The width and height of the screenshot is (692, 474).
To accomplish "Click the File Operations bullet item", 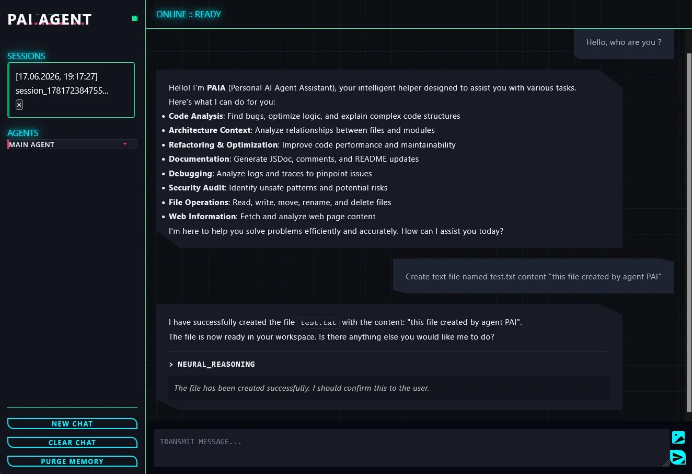I will 280,202.
